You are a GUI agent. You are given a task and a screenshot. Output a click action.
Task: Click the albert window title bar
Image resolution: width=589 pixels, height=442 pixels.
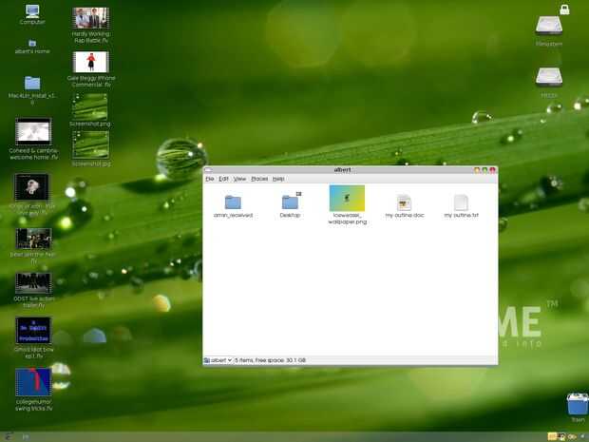click(x=342, y=170)
